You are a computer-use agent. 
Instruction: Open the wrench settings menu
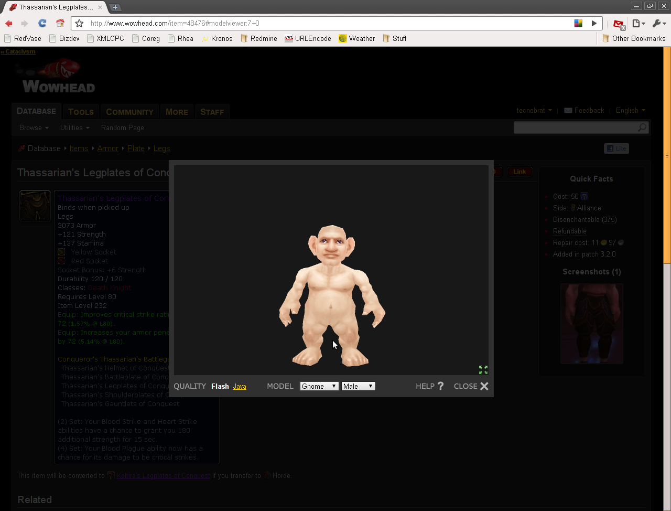(658, 23)
